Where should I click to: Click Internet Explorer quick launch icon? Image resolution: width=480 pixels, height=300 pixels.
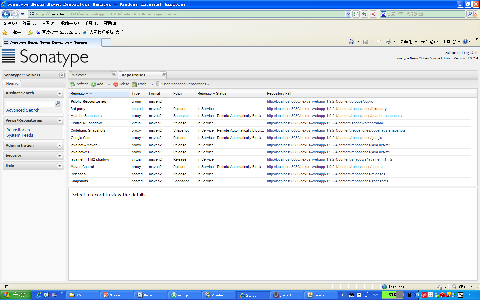click(x=39, y=295)
